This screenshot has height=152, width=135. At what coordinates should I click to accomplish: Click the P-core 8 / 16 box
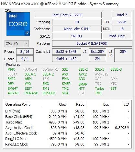point(25,52)
